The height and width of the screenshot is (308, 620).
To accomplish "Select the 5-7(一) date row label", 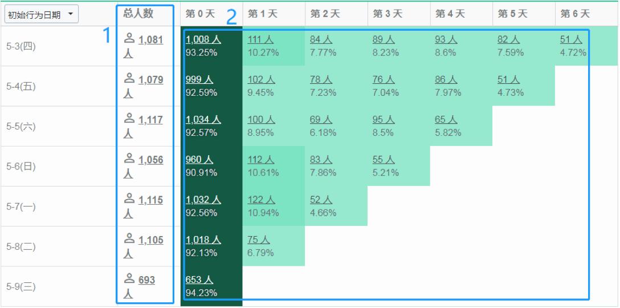I will pyautogui.click(x=21, y=206).
